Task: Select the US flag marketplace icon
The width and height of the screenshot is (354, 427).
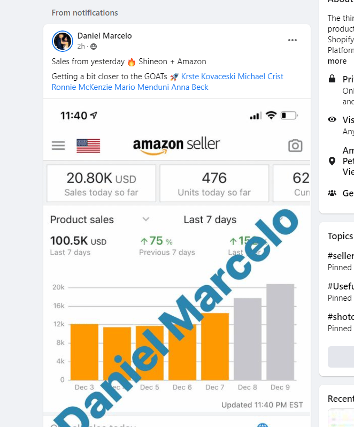Action: pyautogui.click(x=88, y=146)
